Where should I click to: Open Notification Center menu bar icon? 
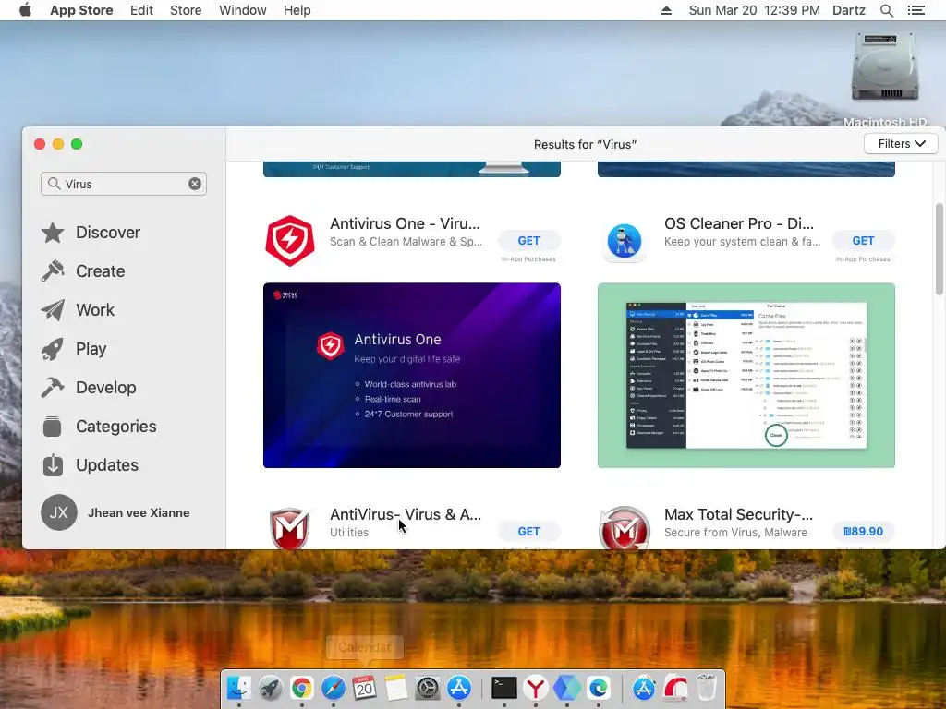(916, 10)
